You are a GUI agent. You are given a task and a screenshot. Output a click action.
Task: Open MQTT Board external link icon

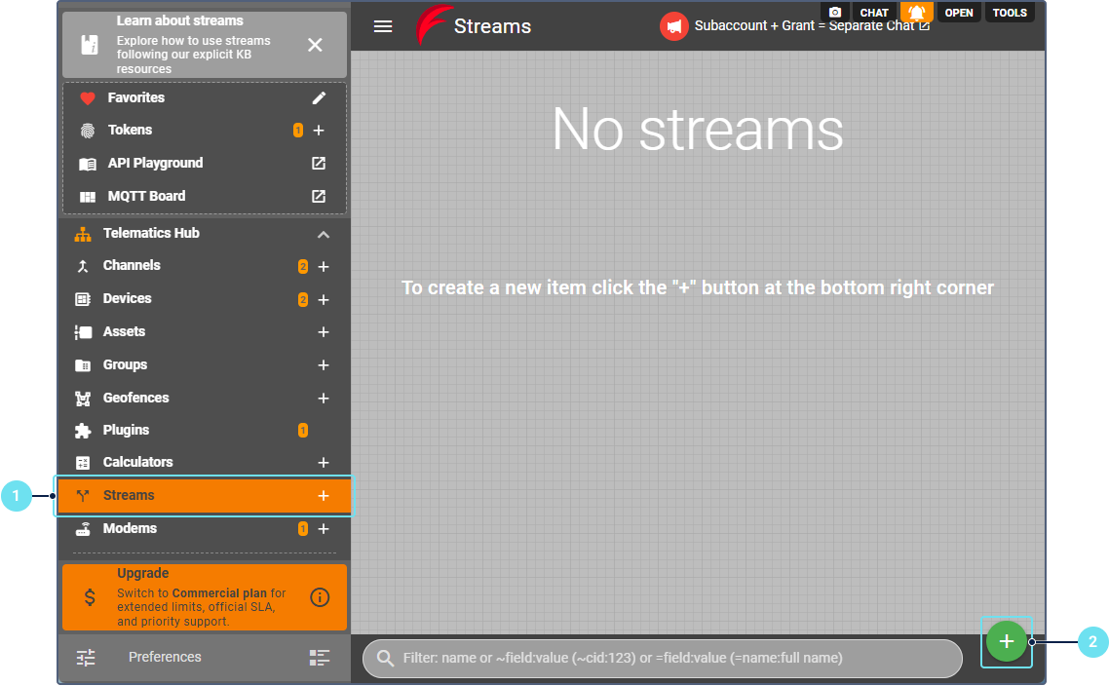pyautogui.click(x=319, y=196)
